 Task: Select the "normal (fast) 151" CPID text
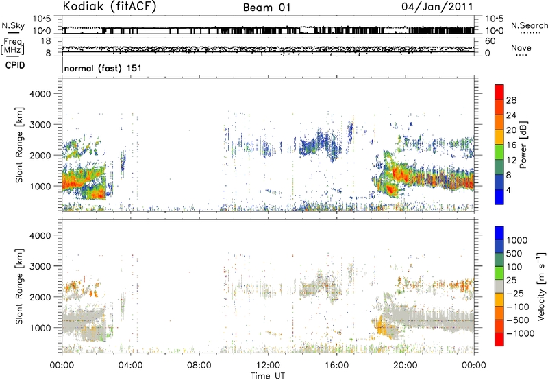coord(103,68)
